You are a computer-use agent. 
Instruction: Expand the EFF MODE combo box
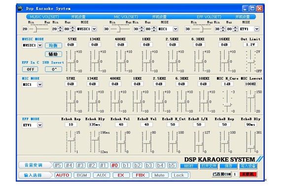40,125
